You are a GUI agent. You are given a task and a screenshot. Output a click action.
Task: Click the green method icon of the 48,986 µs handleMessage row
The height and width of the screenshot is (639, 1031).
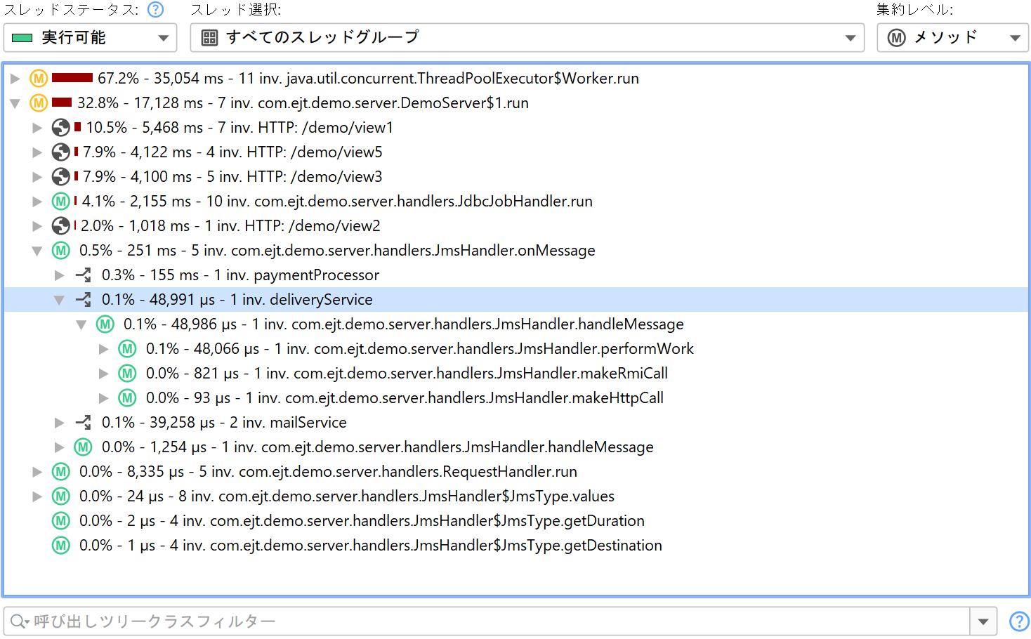(105, 324)
